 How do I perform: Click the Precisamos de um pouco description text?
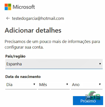[52, 44]
